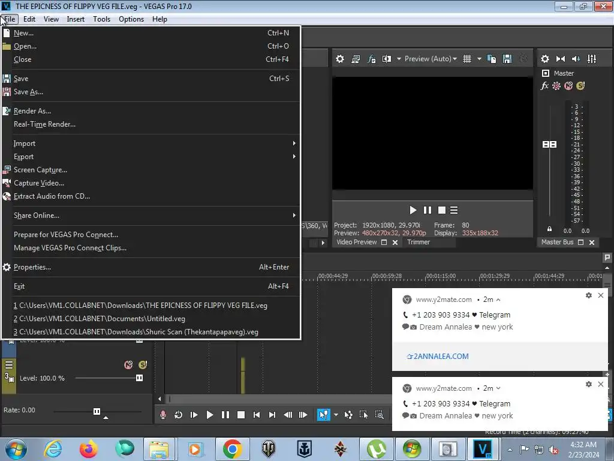Open the Preview (Auto) quality dropdown
Screen dimensions: 614x461
click(431, 59)
